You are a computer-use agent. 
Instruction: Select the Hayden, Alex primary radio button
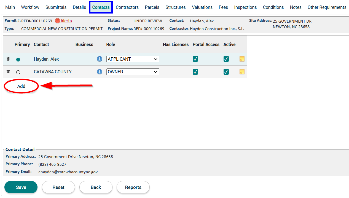pyautogui.click(x=18, y=60)
